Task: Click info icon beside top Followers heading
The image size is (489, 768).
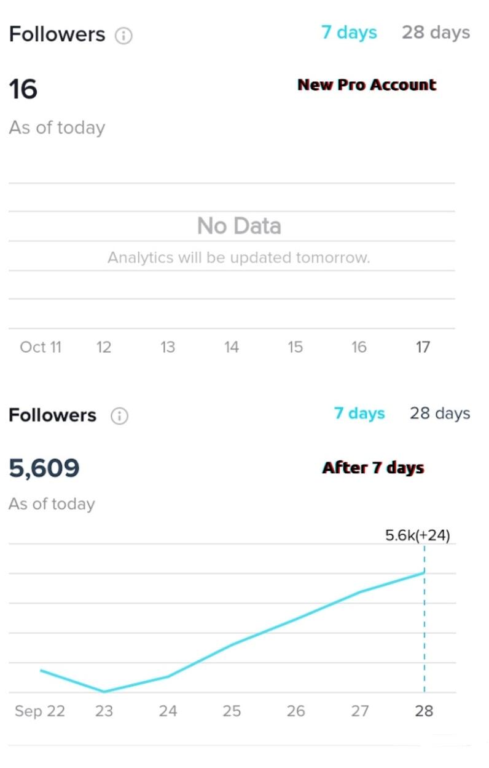Action: click(123, 36)
